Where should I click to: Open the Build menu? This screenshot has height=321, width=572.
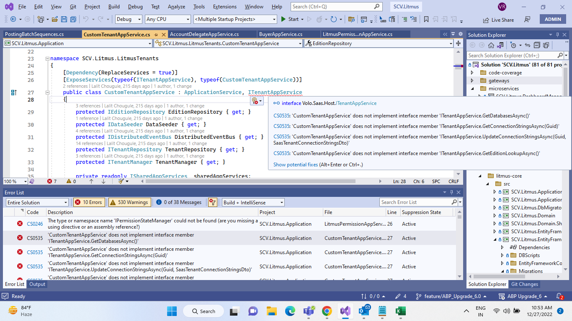pyautogui.click(x=114, y=7)
